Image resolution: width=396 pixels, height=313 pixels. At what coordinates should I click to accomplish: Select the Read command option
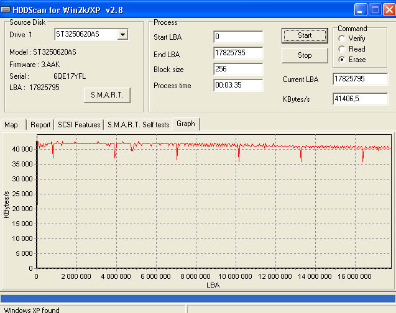(x=342, y=49)
